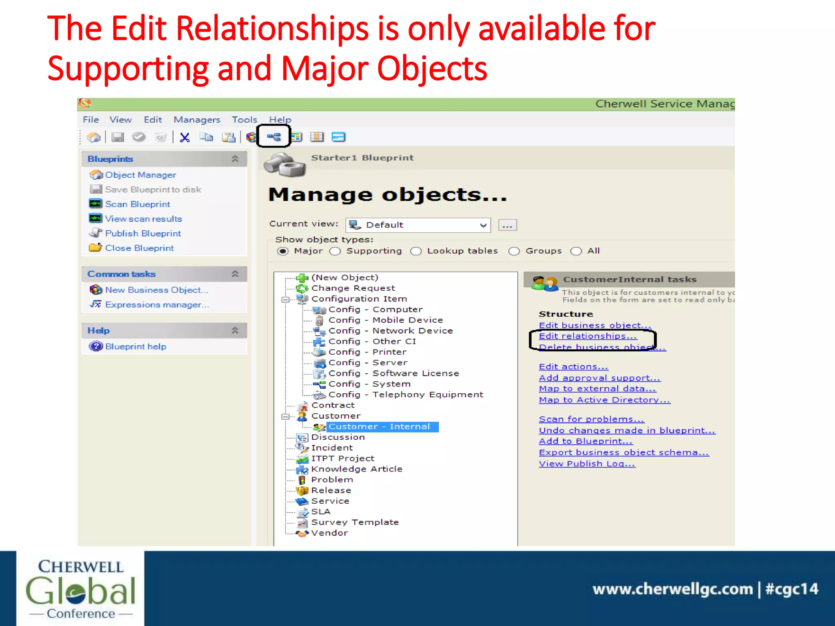Viewport: 835px width, 626px height.
Task: Select Config - Software License item
Action: pos(394,373)
